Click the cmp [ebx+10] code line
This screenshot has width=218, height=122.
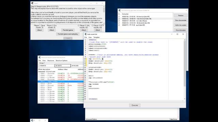coord(95,59)
